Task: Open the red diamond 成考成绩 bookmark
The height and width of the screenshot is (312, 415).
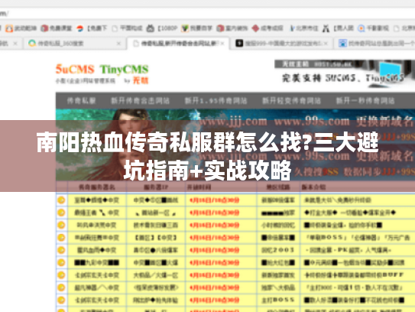Action: pos(267,28)
